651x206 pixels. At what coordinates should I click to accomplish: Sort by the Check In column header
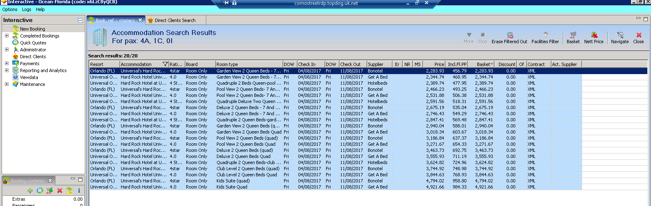(311, 64)
